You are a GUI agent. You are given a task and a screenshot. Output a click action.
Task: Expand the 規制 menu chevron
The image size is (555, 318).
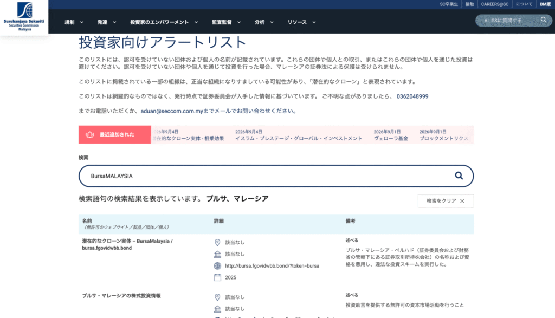[x=82, y=22]
